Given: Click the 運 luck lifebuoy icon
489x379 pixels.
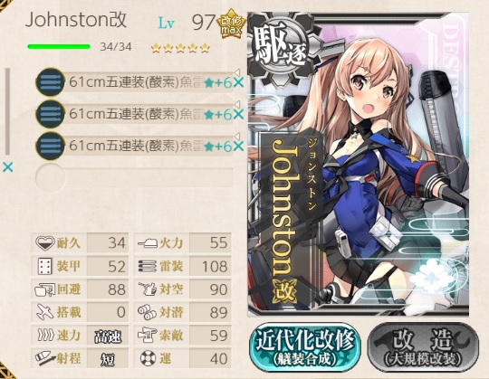Looking at the screenshot, I should click(x=148, y=358).
